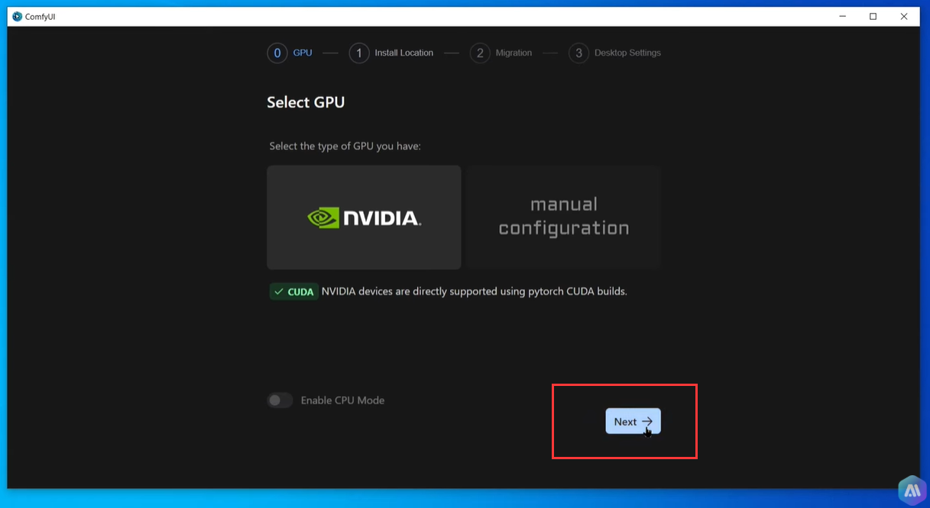Image resolution: width=930 pixels, height=508 pixels.
Task: Toggle the Enable CPU Mode switch
Action: coord(280,400)
